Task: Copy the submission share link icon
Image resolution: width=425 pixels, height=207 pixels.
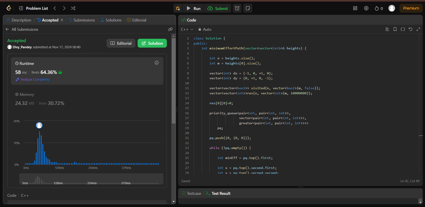Action: 170,29
